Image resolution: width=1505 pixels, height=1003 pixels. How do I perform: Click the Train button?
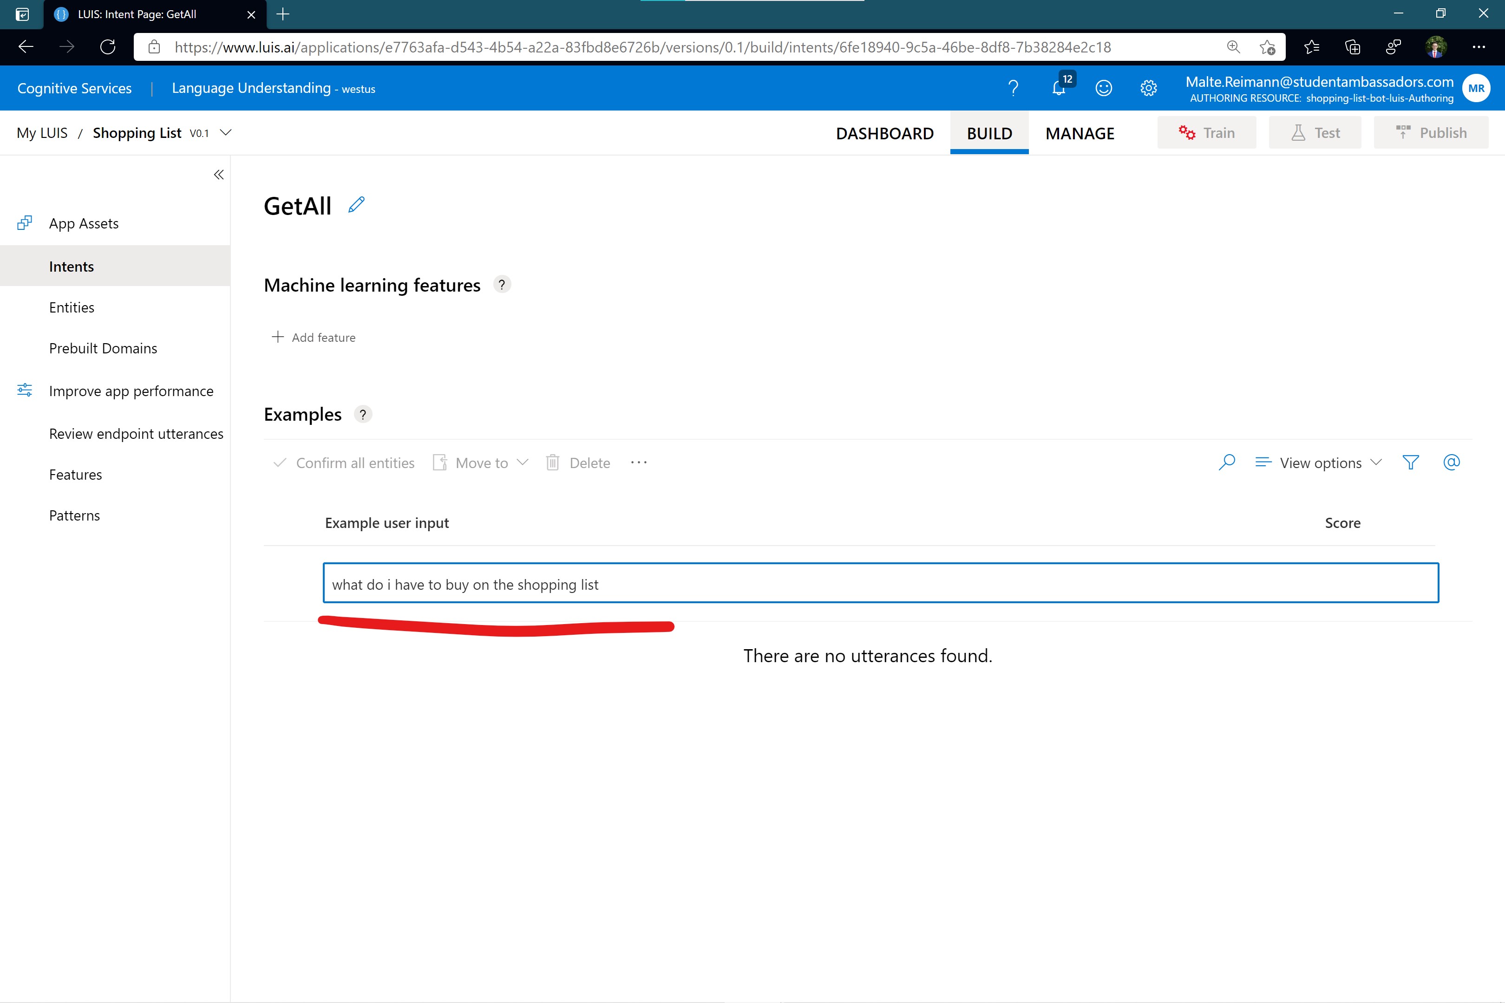click(1206, 132)
